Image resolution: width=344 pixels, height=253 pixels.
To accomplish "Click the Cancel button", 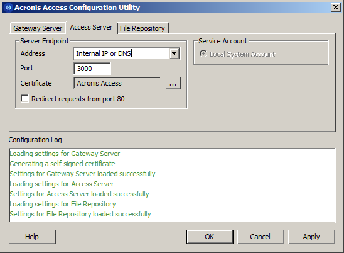I will pos(260,237).
